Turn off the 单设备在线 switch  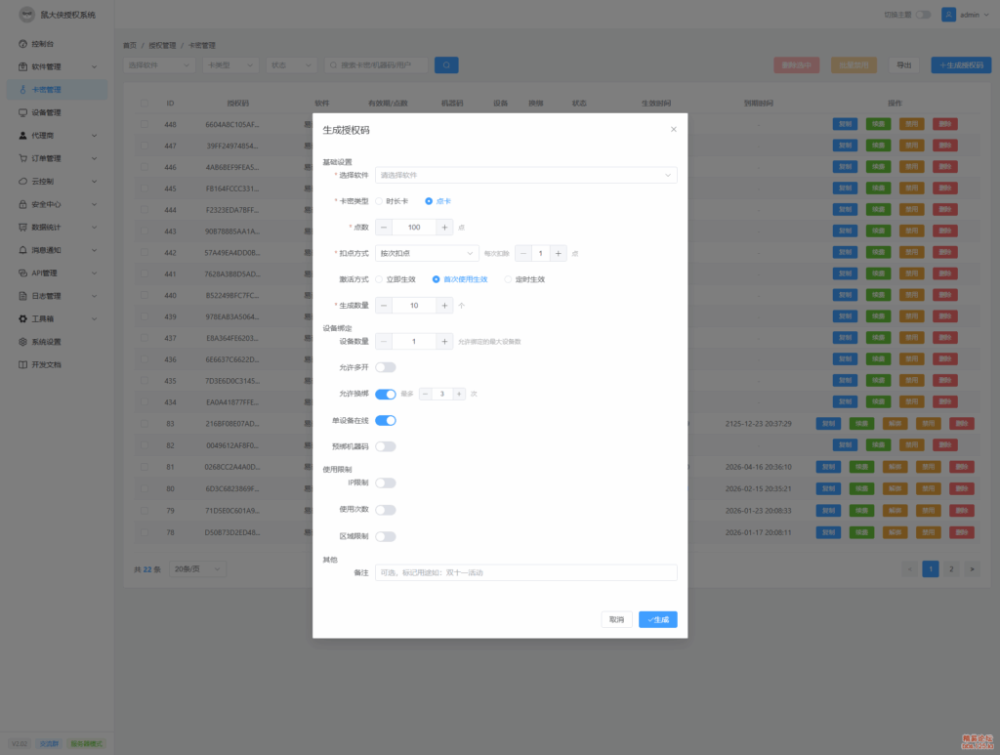pos(386,420)
